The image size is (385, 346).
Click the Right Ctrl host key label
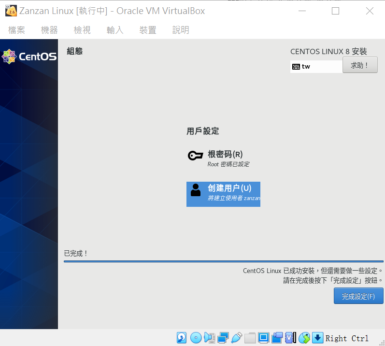point(347,338)
